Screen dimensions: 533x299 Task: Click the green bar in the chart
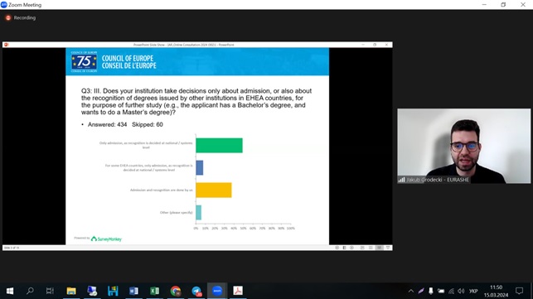(x=219, y=146)
